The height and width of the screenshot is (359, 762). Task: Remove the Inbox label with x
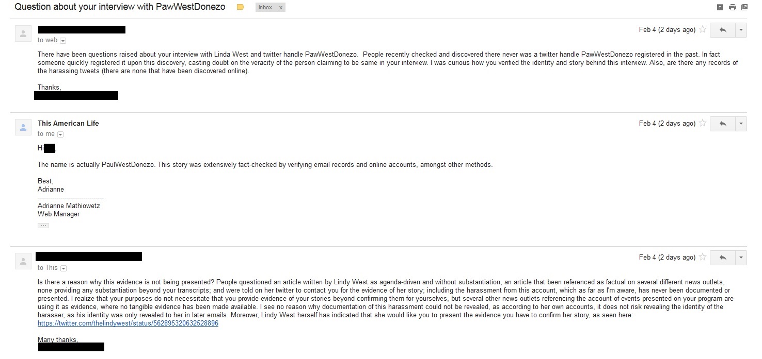[x=280, y=8]
